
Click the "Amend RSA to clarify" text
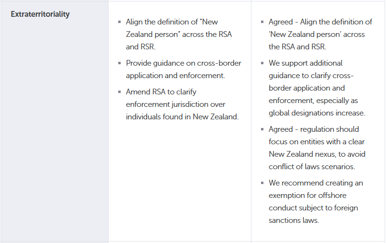click(161, 92)
